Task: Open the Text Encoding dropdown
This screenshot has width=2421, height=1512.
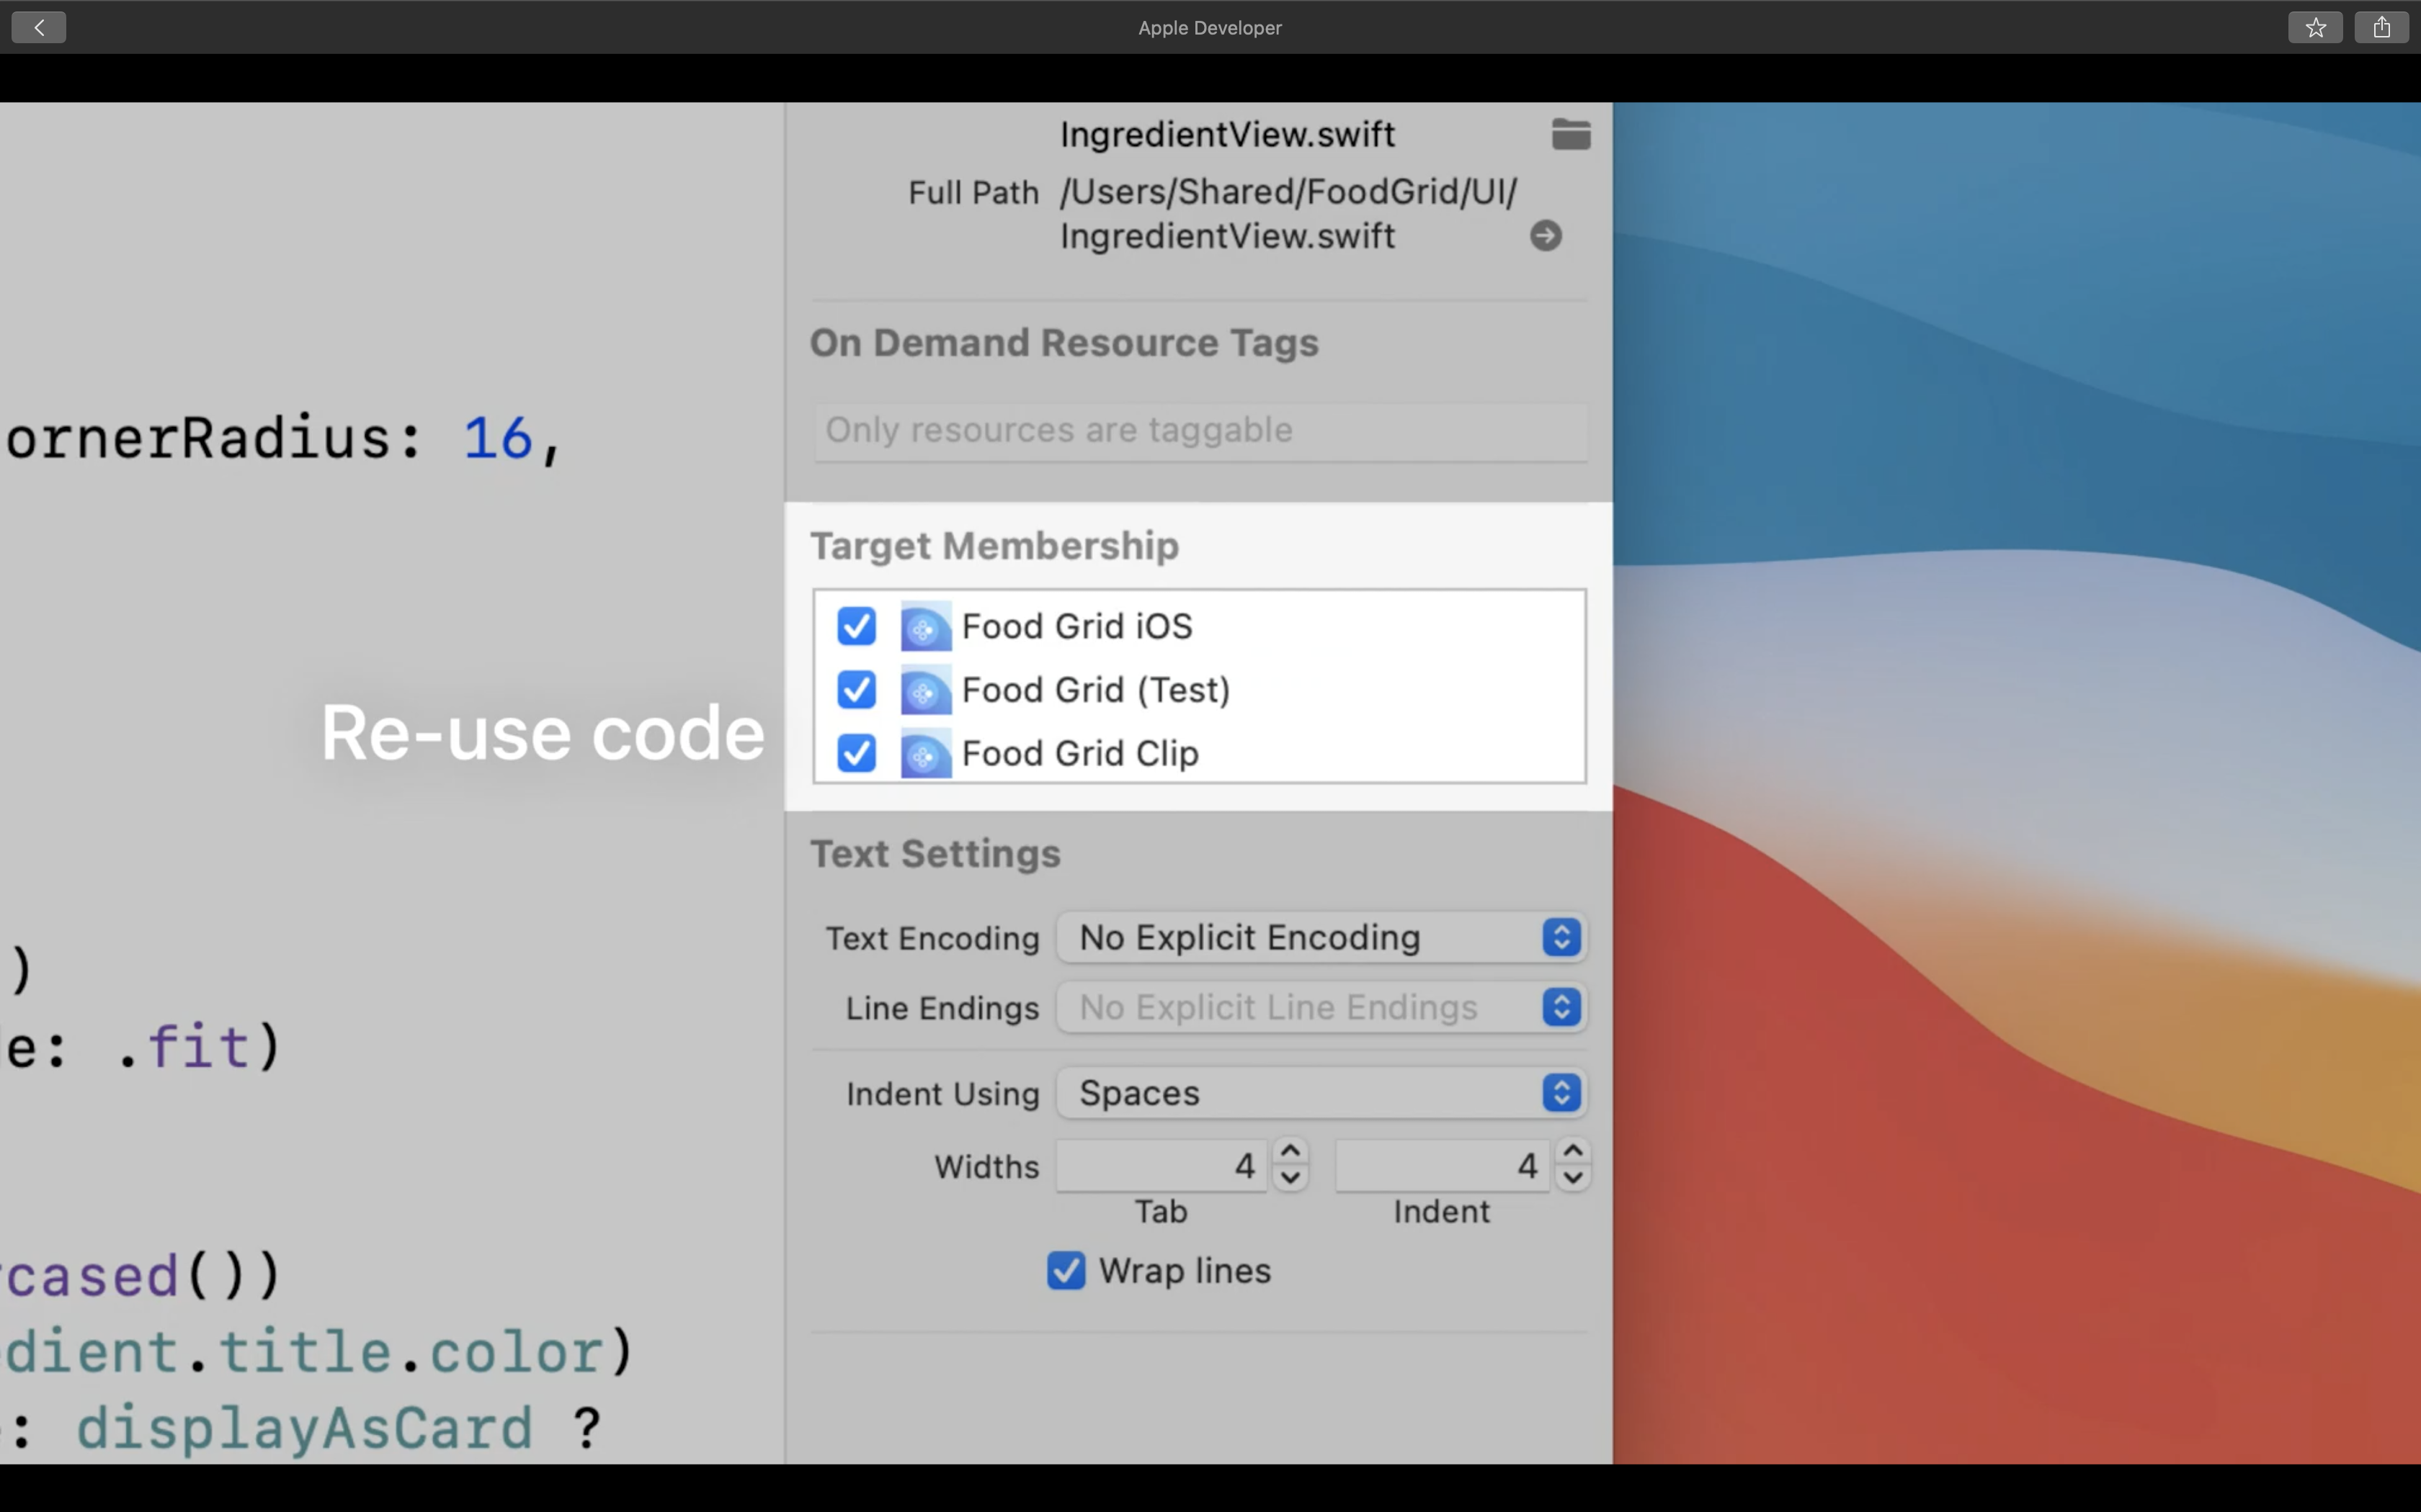Action: [x=1321, y=938]
